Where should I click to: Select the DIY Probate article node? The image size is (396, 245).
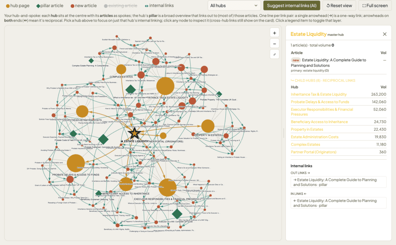point(42,166)
